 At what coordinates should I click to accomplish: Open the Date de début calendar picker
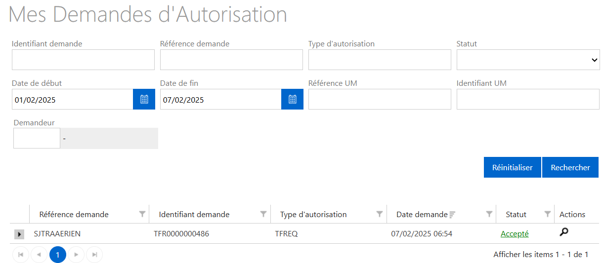click(144, 99)
